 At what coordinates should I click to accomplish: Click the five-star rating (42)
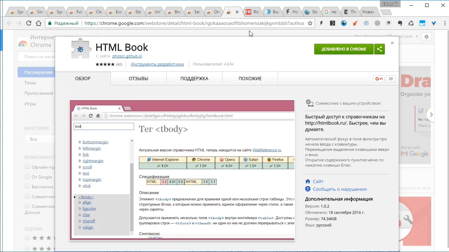(x=109, y=64)
